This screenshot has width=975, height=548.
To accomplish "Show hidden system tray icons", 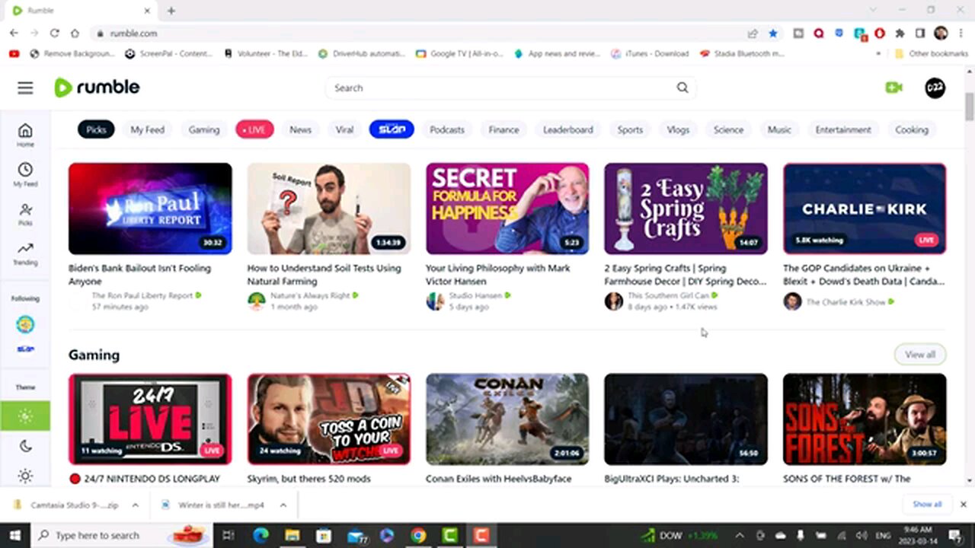I will click(739, 535).
